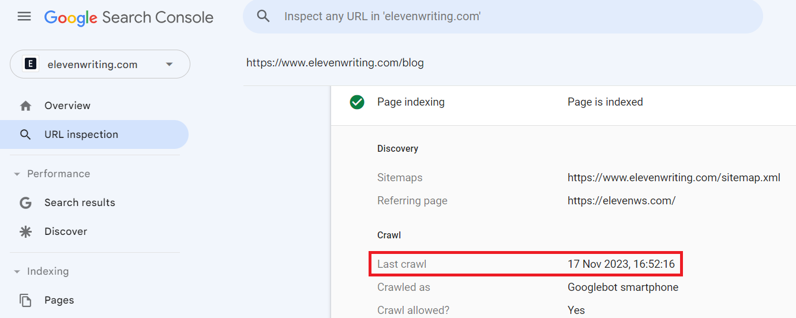Image resolution: width=796 pixels, height=318 pixels.
Task: Click the elevenwriting.com property favicon
Action: pos(30,64)
